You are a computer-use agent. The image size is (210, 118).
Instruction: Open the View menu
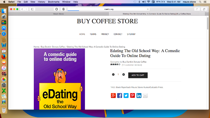point(33,2)
